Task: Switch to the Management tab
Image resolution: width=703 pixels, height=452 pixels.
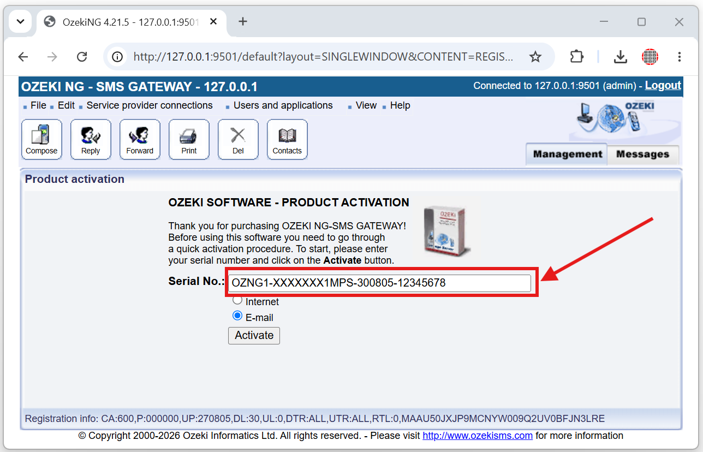Action: (567, 154)
